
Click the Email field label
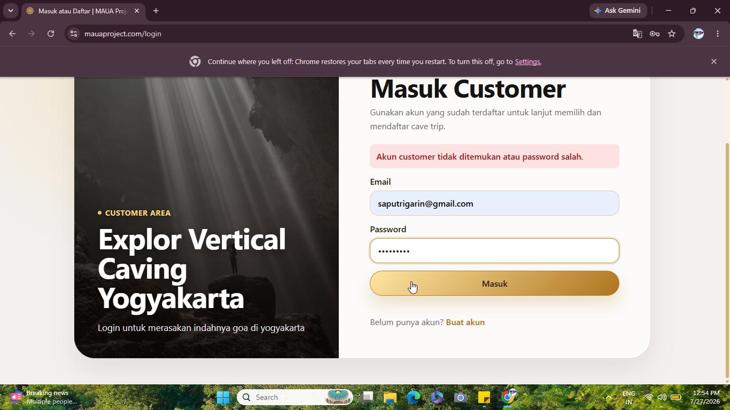(x=380, y=182)
